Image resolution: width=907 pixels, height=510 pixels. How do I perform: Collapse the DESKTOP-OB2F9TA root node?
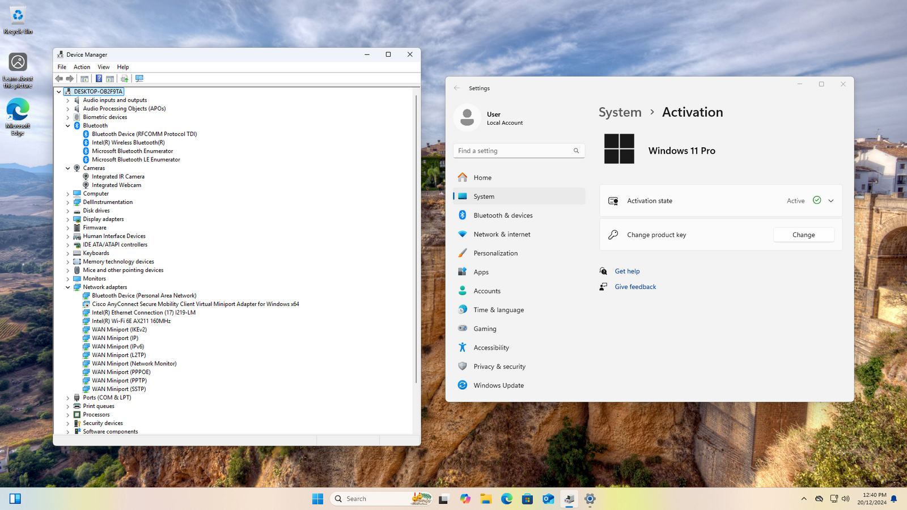(59, 91)
